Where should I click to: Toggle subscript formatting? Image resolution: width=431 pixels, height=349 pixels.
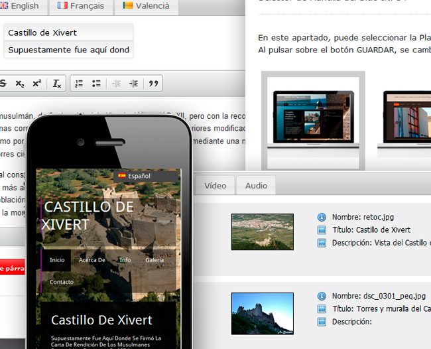coord(20,84)
